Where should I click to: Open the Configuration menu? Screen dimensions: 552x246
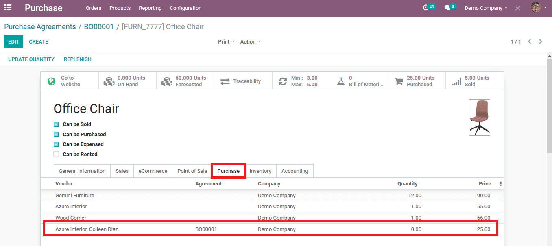tap(185, 8)
